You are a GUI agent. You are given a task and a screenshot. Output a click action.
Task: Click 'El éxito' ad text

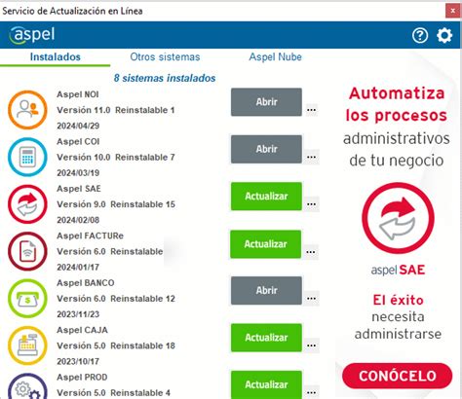coord(398,300)
